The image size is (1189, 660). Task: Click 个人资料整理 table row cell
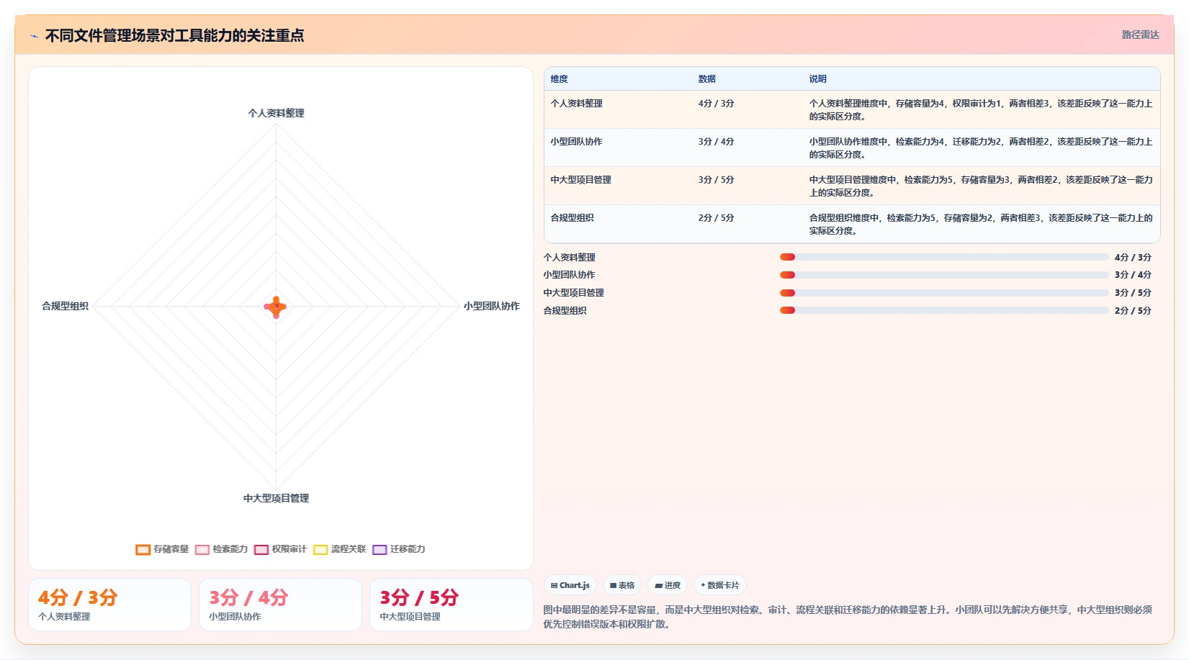pos(577,104)
